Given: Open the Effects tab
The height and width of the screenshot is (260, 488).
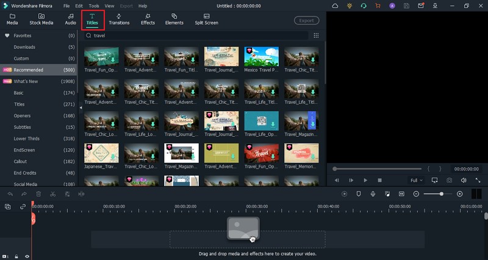Looking at the screenshot, I should [148, 20].
